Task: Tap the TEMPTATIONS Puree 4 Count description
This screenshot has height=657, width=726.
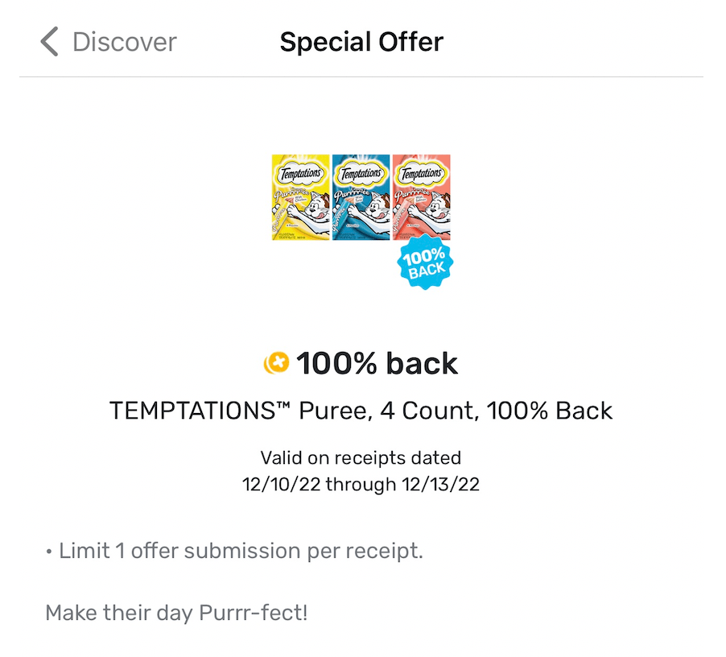Action: (x=361, y=411)
